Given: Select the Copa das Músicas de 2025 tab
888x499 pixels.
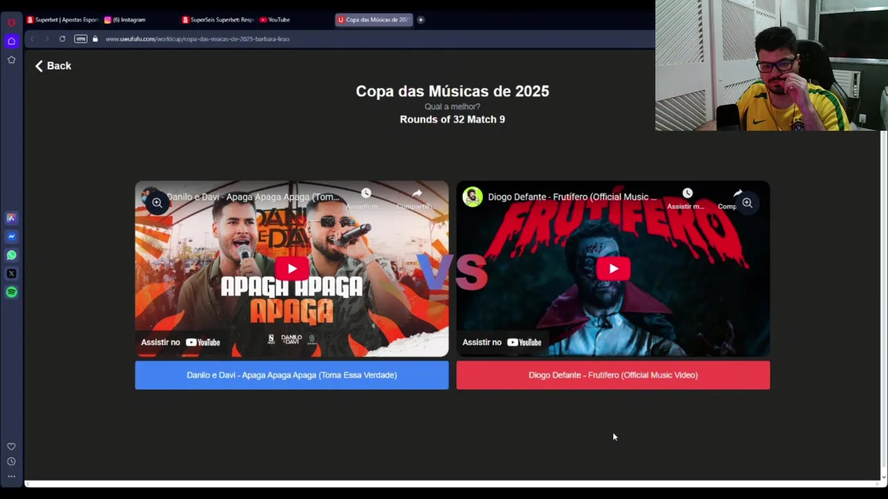Looking at the screenshot, I should tap(374, 19).
